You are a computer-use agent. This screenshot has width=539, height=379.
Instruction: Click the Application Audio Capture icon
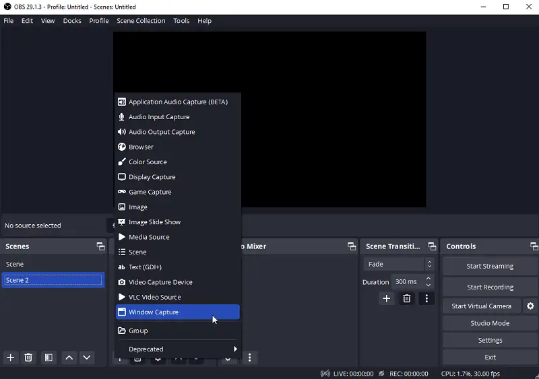[x=122, y=102]
